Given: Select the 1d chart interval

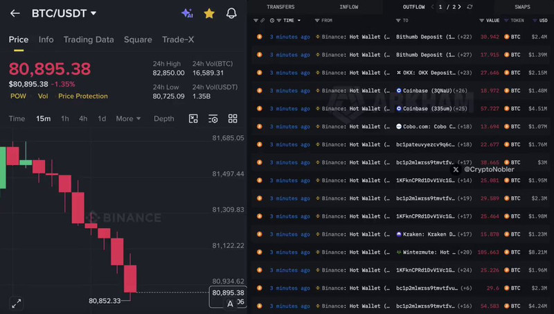Looking at the screenshot, I should [x=102, y=119].
